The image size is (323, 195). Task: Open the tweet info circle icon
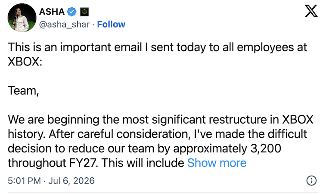[x=311, y=181]
